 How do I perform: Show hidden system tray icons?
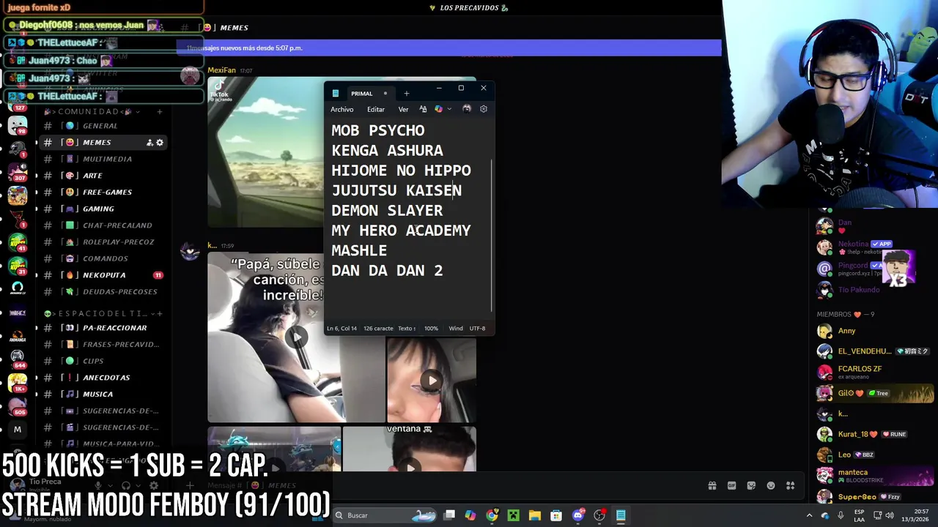tap(810, 515)
